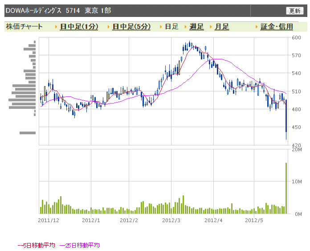The height and width of the screenshot is (251, 310).
Task: Open the 証金･信用 margin chart
Action: [x=277, y=26]
